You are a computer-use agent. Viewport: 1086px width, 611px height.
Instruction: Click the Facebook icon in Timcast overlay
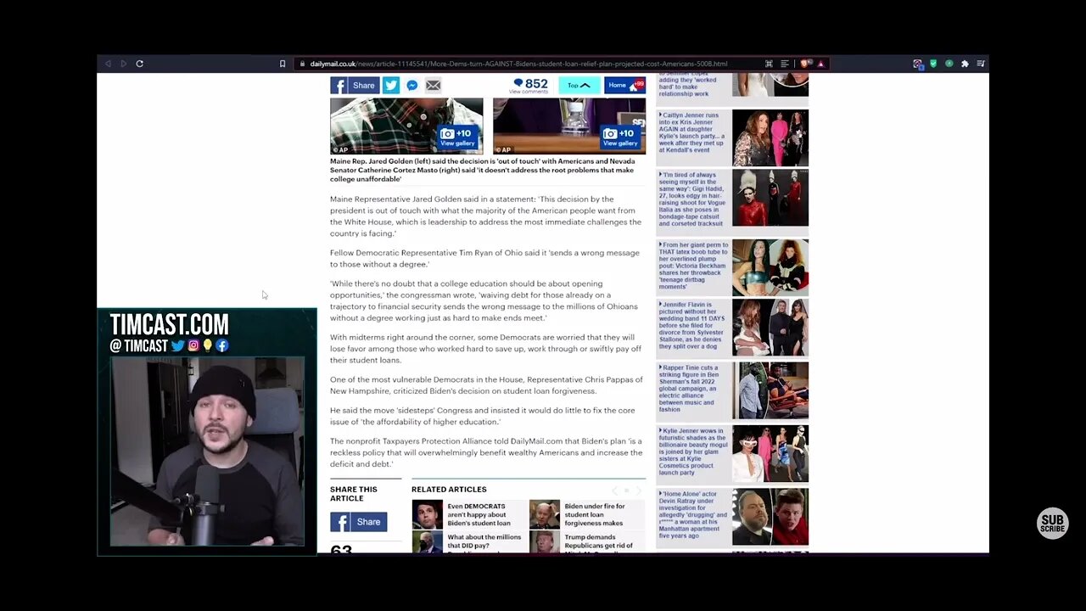pos(221,345)
